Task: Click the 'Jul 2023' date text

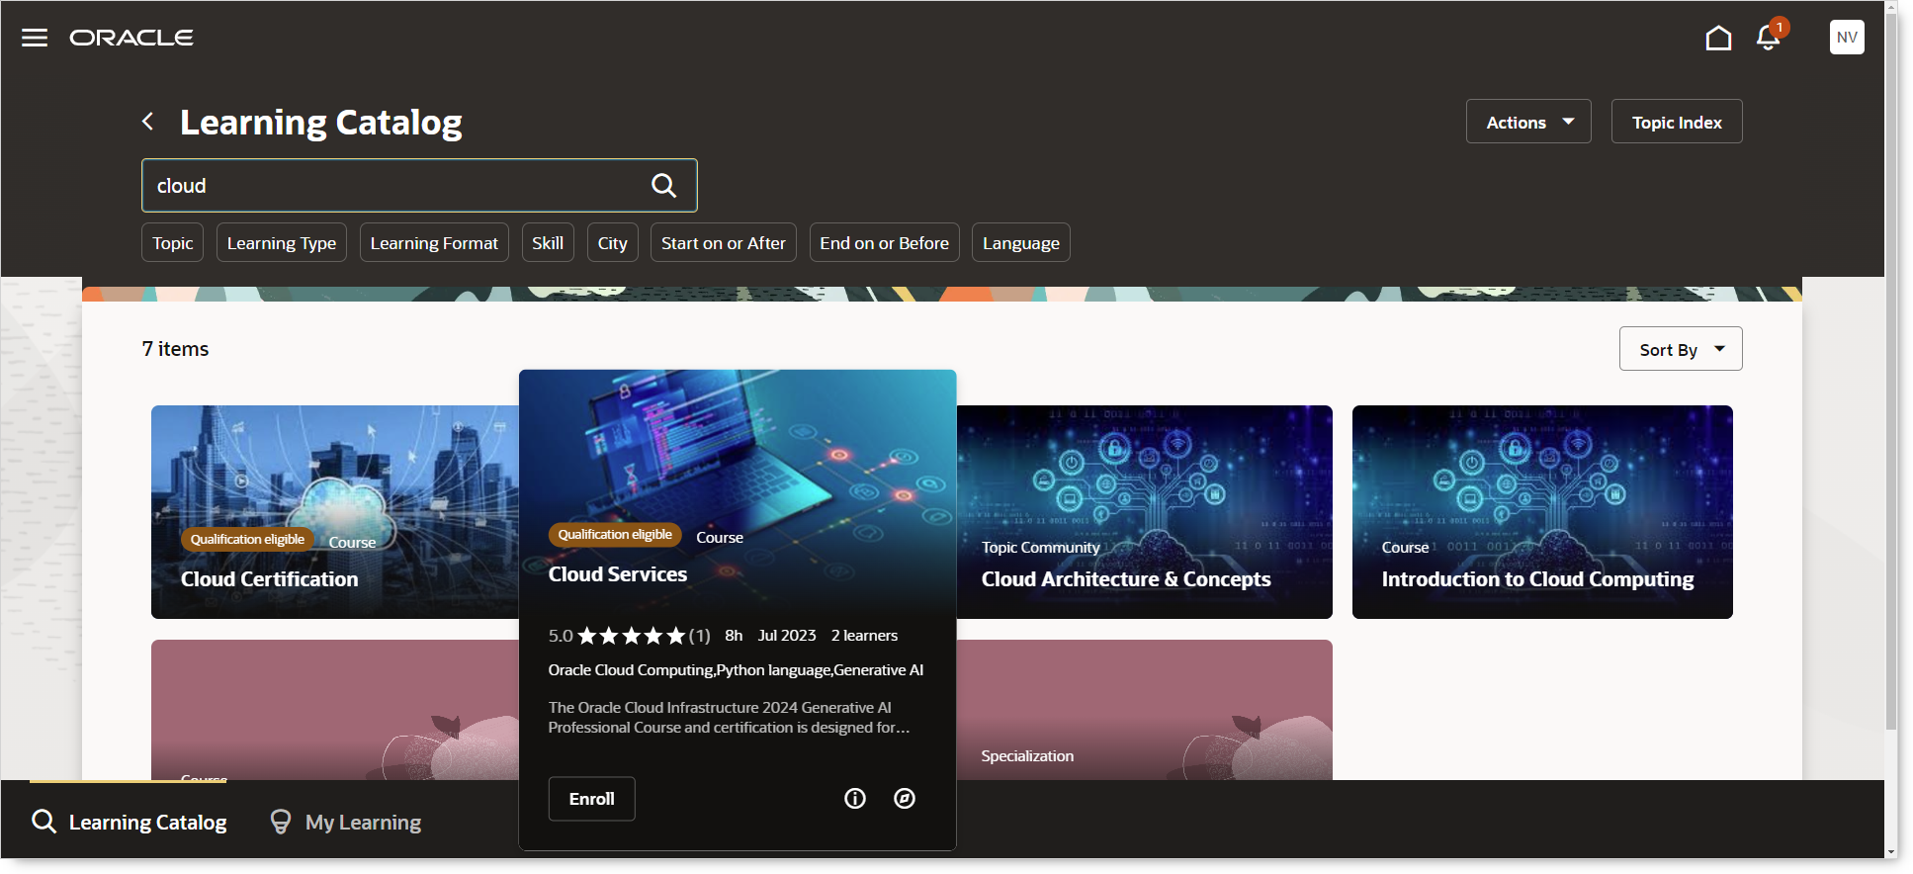Action: pyautogui.click(x=787, y=636)
